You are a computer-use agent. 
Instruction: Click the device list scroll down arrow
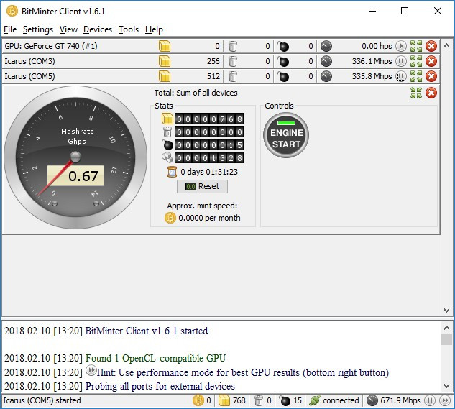[x=447, y=310]
